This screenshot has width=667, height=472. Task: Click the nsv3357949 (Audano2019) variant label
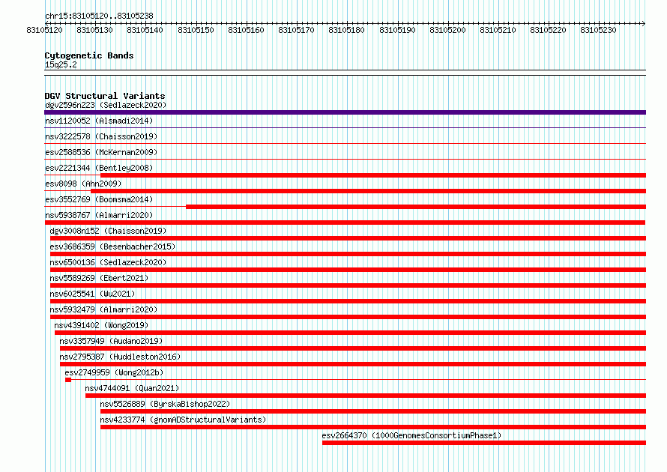coord(111,341)
